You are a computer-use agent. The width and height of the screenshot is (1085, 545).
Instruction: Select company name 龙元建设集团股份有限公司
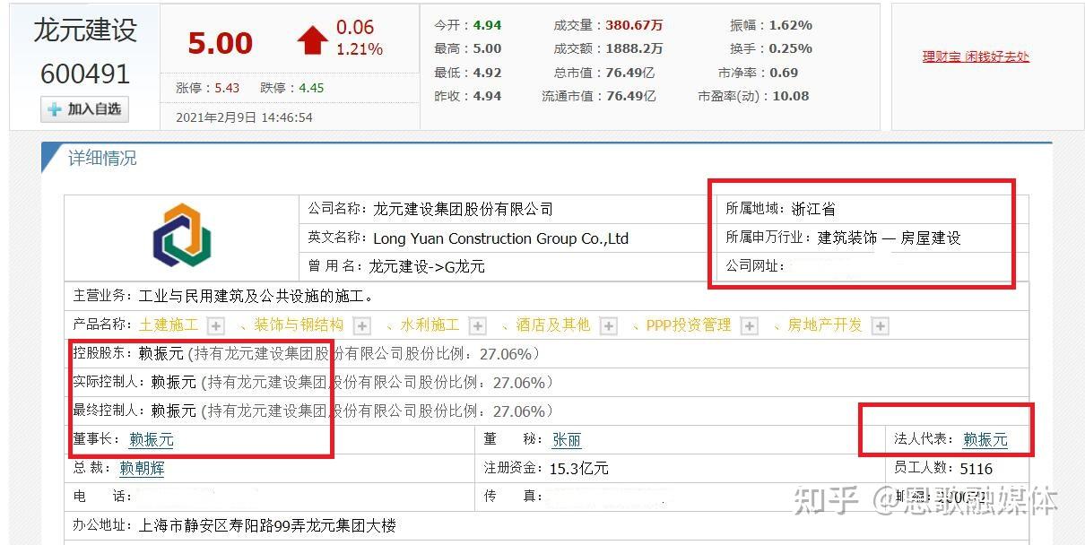pos(463,209)
